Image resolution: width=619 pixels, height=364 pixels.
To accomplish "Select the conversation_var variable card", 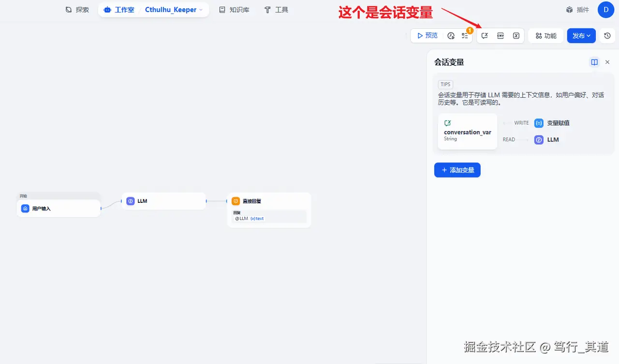I will pyautogui.click(x=468, y=131).
